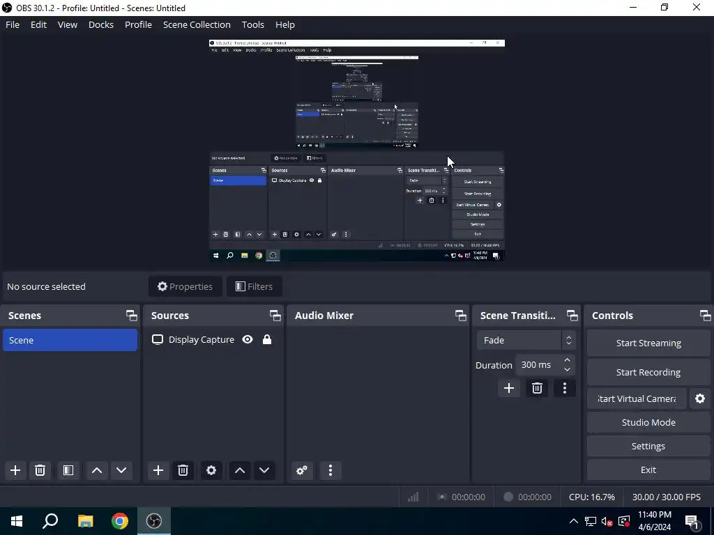Open transition properties three-dot menu

(565, 388)
